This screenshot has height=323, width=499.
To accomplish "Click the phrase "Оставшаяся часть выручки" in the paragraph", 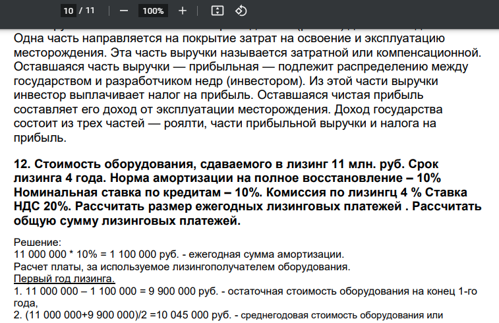I will click(x=92, y=67).
